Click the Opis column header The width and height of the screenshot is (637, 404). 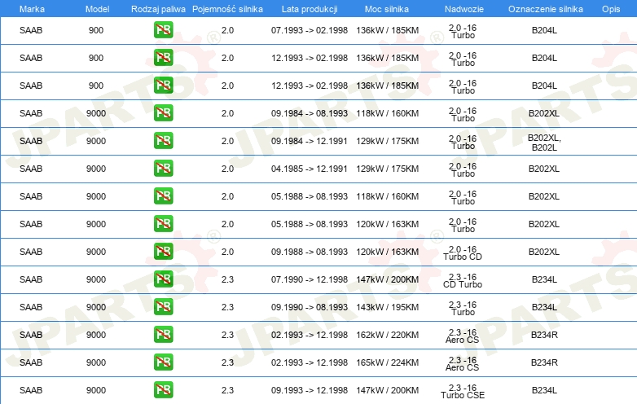pyautogui.click(x=611, y=9)
